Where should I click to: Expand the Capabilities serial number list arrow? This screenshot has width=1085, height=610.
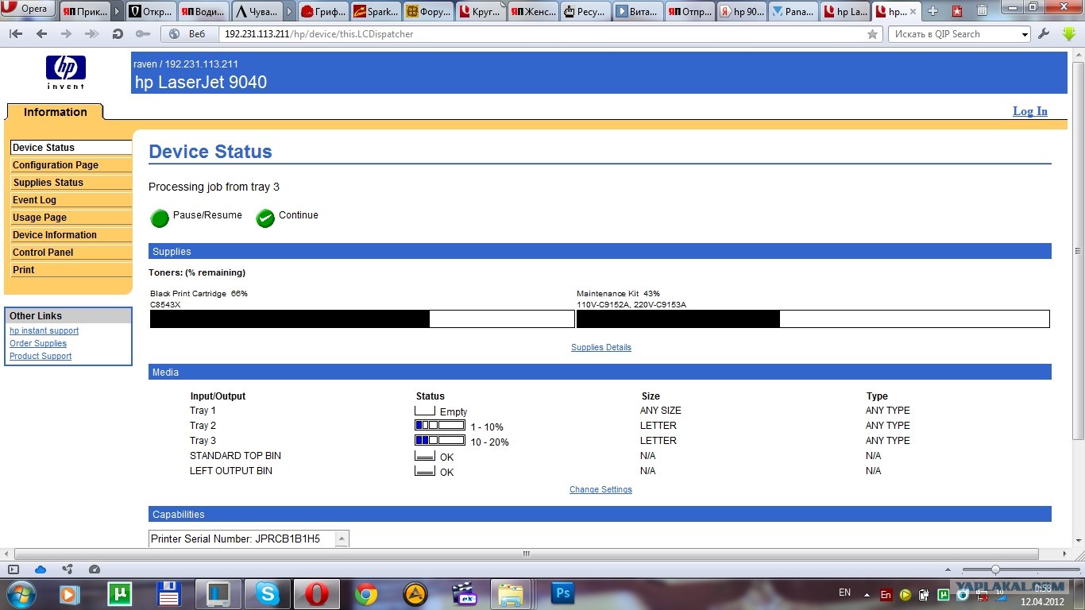[x=342, y=539]
